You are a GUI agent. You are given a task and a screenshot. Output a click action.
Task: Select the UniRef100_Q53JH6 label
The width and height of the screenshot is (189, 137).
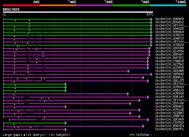[170, 103]
